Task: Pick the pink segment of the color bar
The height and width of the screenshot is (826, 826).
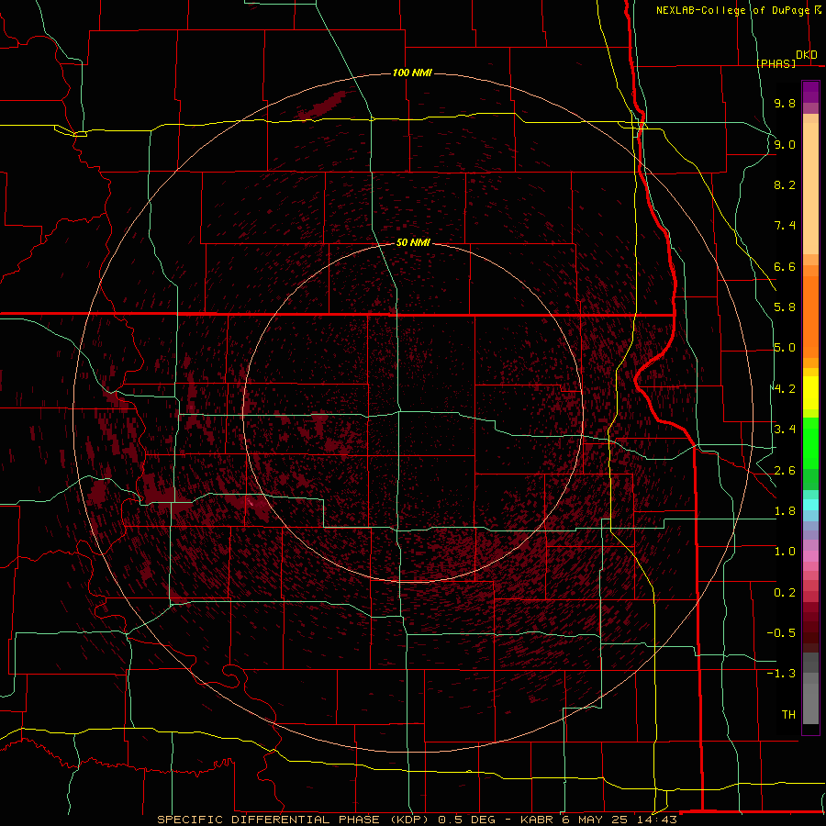Action: click(810, 556)
